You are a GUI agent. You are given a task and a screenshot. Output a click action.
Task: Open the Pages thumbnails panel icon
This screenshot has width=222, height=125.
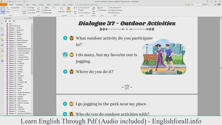[x=2, y=30]
